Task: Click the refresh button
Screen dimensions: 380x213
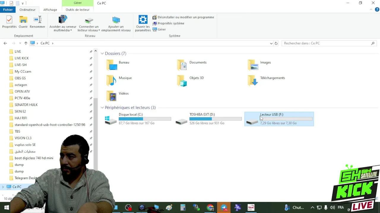Action: 276,43
